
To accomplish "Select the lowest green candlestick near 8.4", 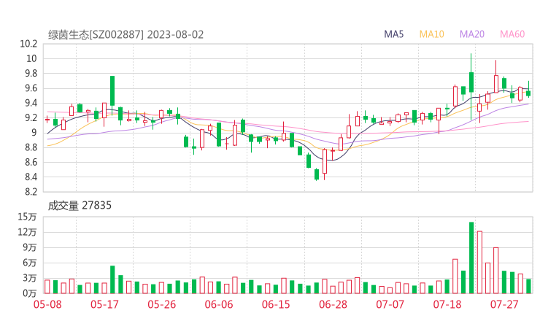I will pyautogui.click(x=317, y=174).
